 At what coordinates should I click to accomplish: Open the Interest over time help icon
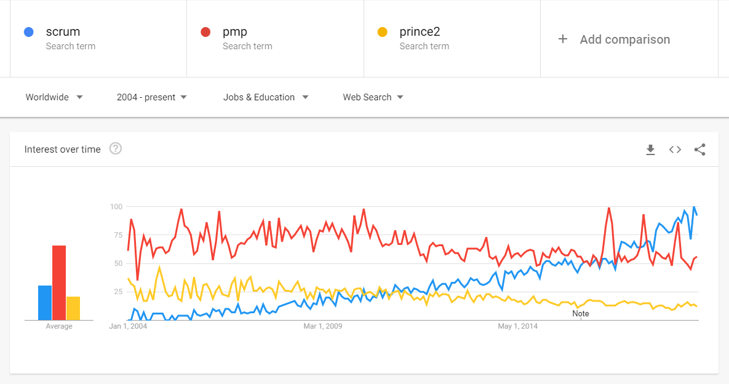115,149
